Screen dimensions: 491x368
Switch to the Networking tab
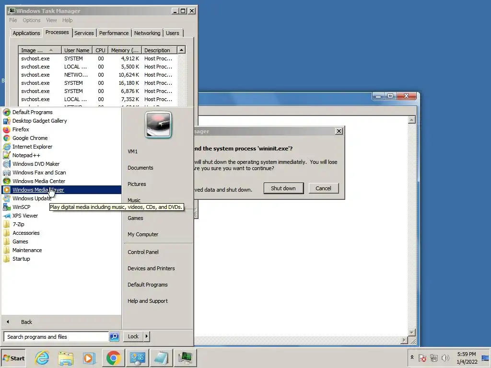147,33
